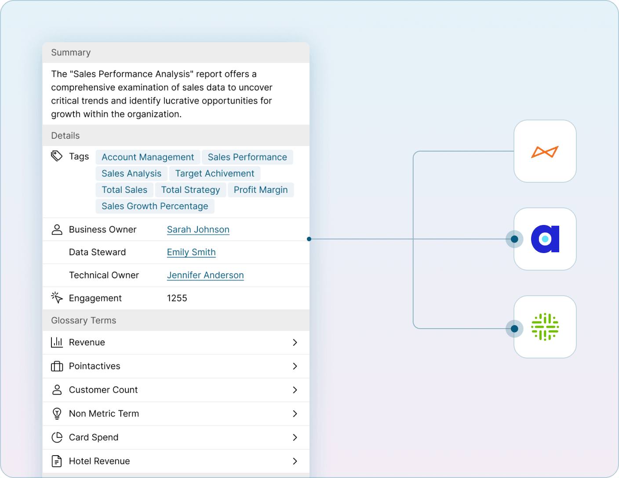619x478 pixels.
Task: Click the Engagement sparkle cursor icon
Action: point(57,297)
